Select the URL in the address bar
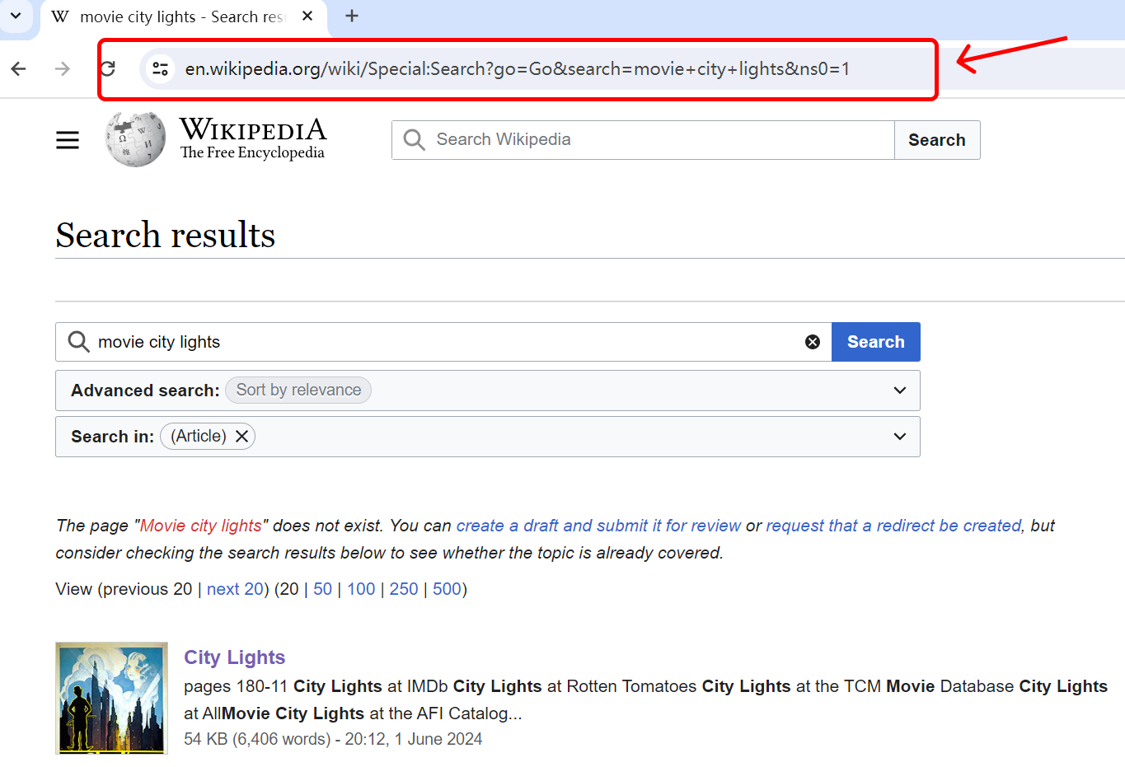Screen dimensions: 1125x767 517,68
